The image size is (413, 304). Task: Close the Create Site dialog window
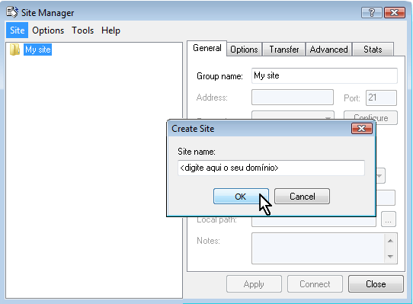[362, 129]
